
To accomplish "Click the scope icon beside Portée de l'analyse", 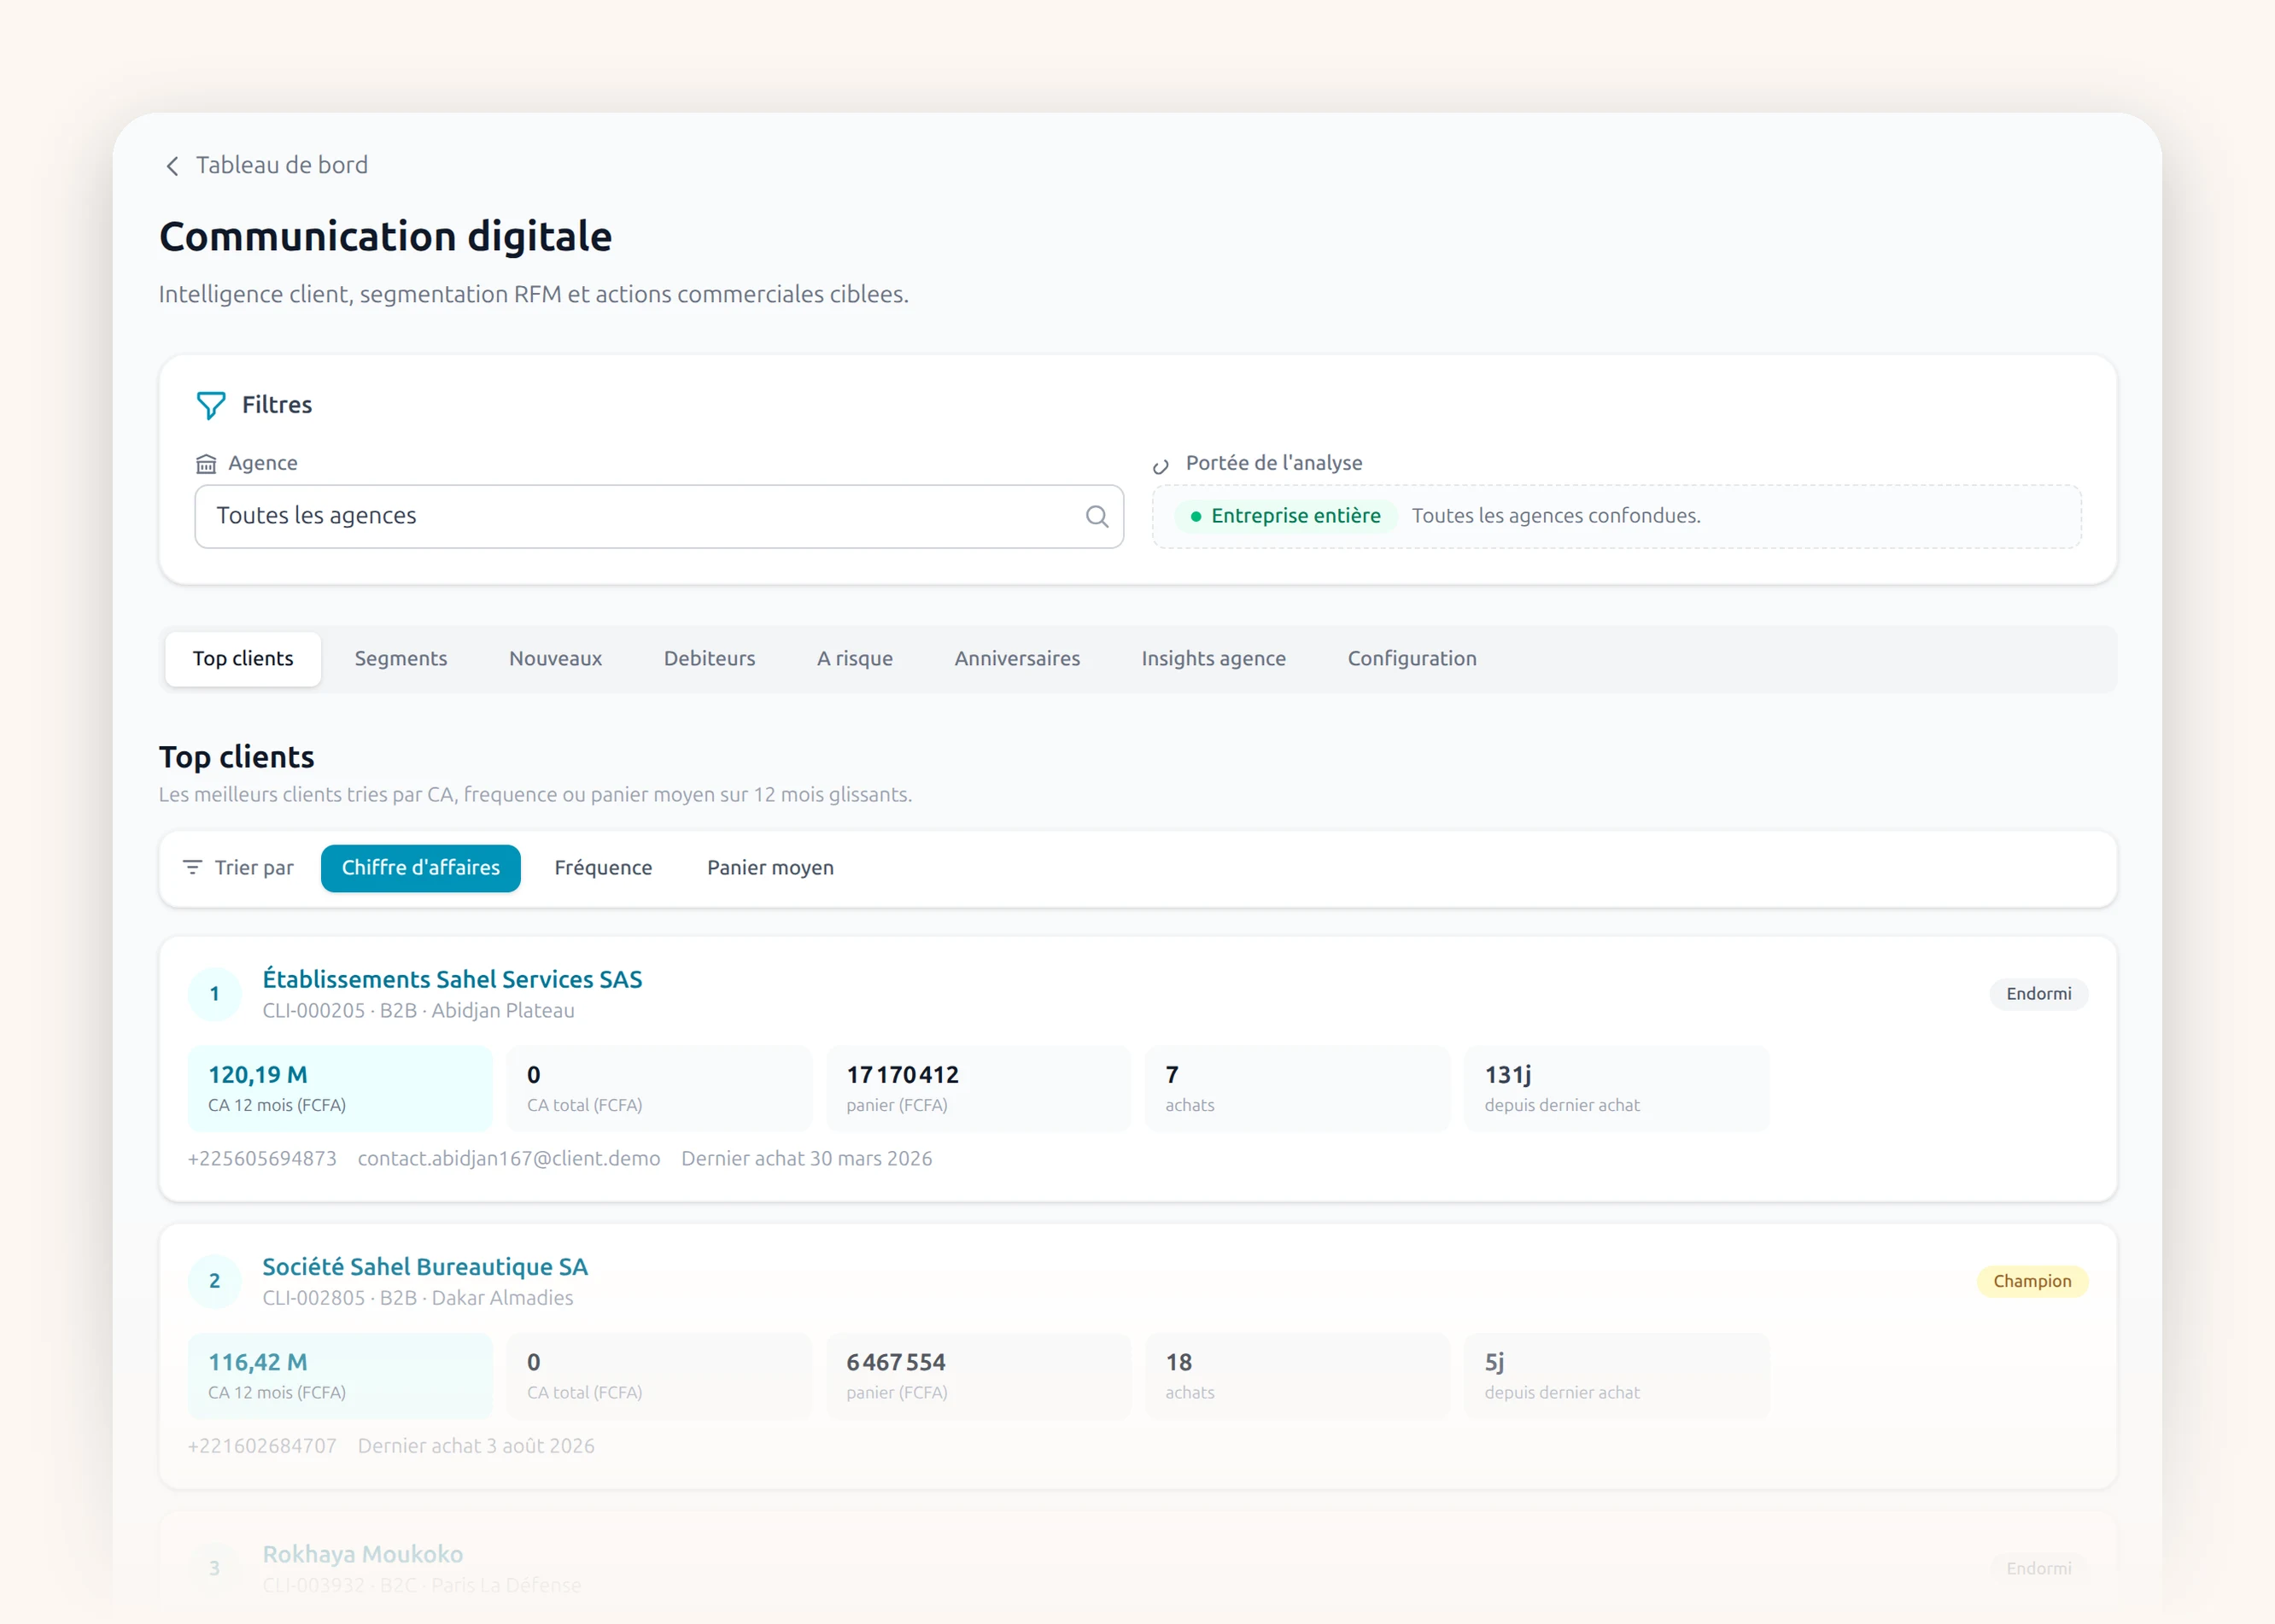I will tap(1161, 466).
